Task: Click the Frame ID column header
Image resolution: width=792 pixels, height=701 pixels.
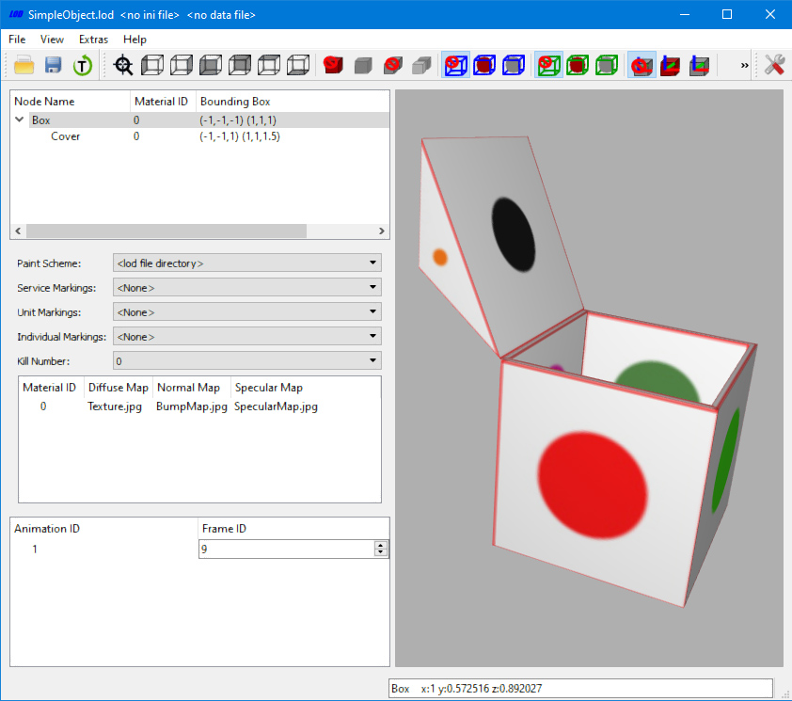Action: [x=293, y=528]
